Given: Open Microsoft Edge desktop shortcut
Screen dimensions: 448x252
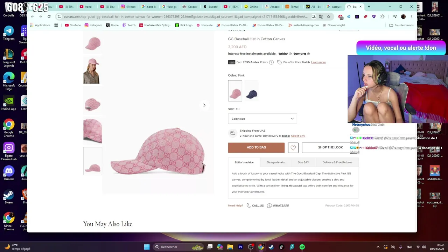Looking at the screenshot, I should click(9, 81).
